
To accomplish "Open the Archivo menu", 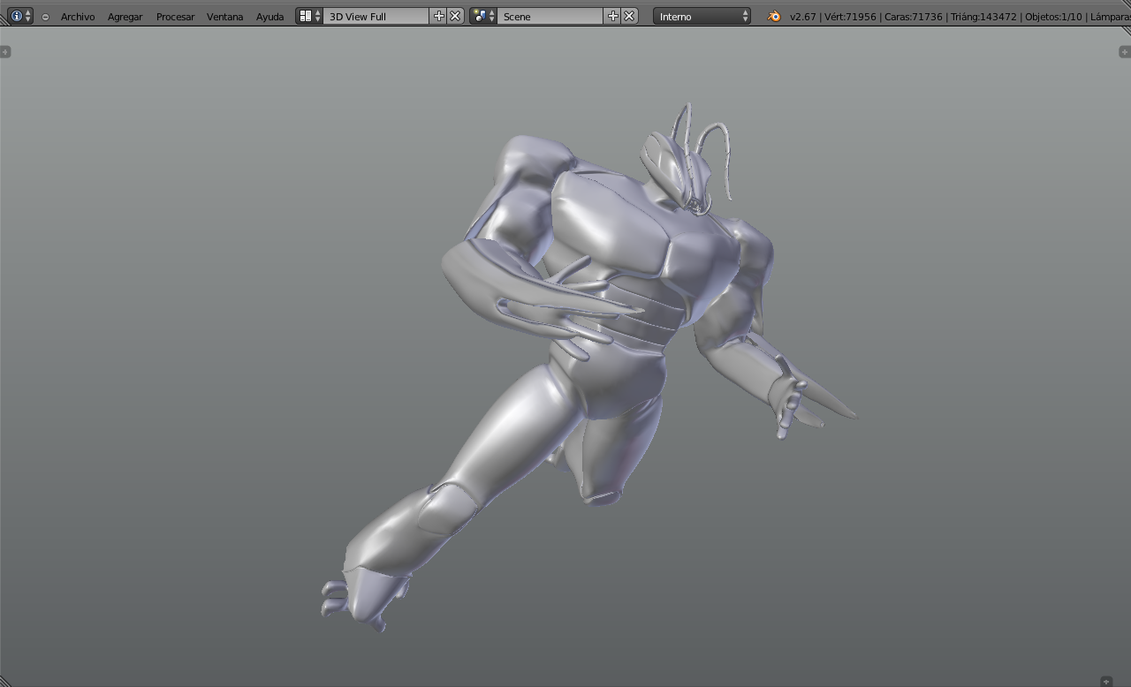I will point(78,17).
